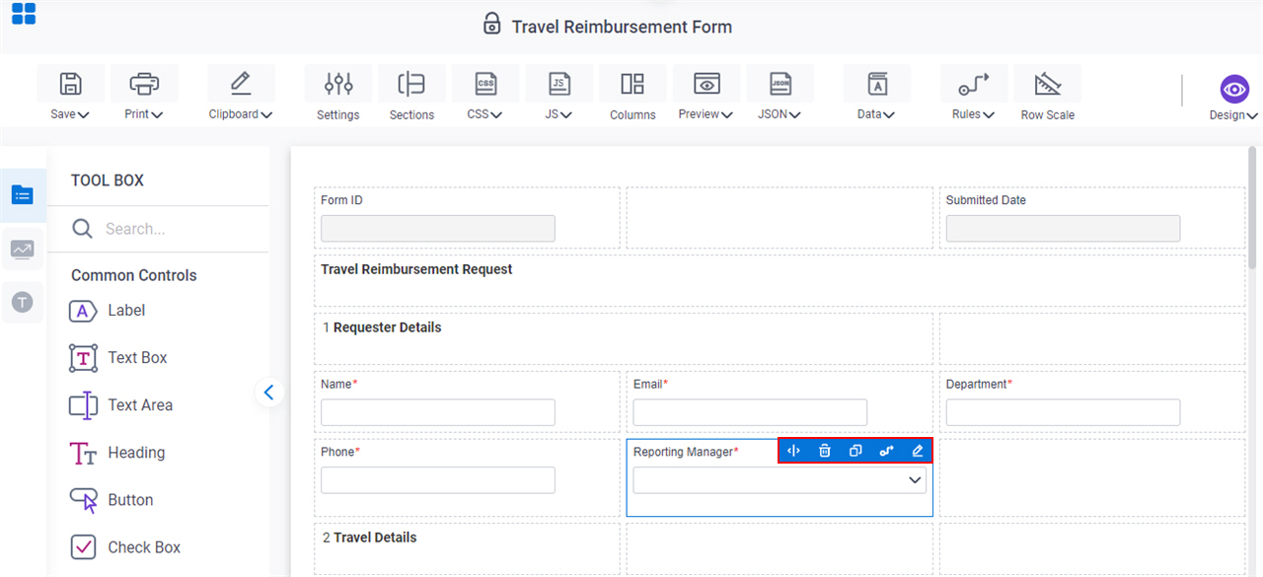Click the Sections toolbar icon
Viewport: 1263px width, 577px height.
pyautogui.click(x=411, y=94)
